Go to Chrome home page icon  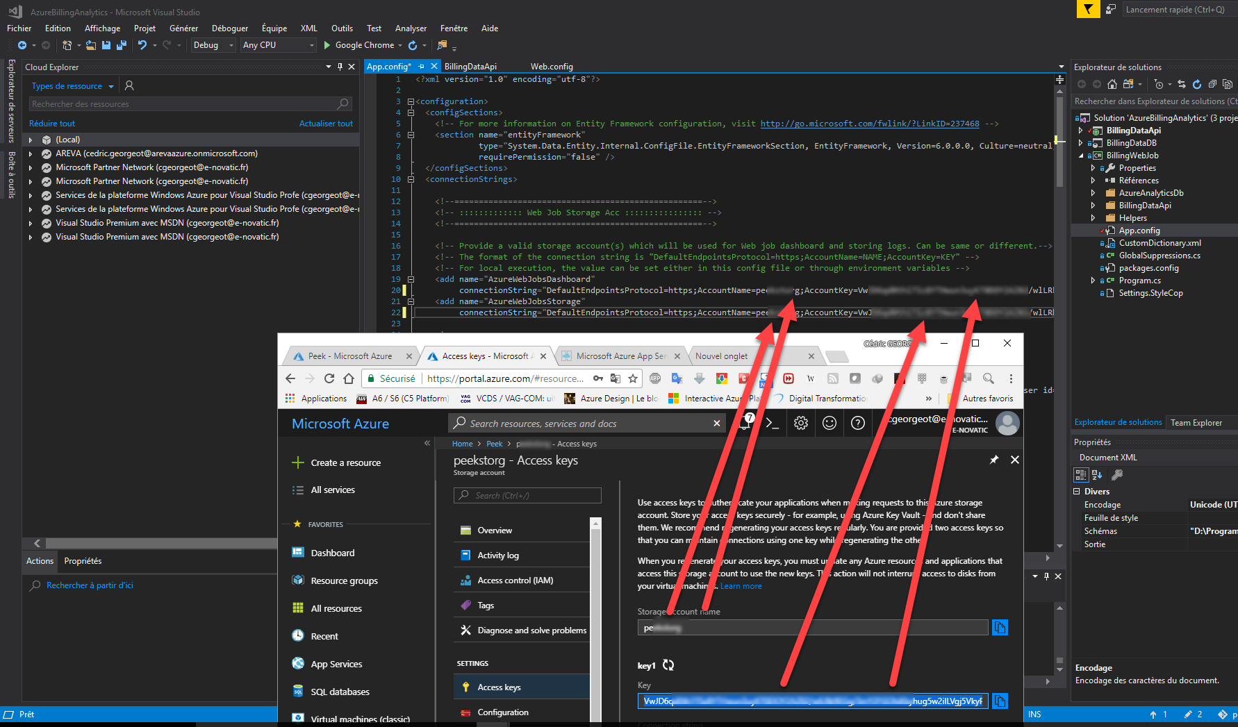[349, 378]
